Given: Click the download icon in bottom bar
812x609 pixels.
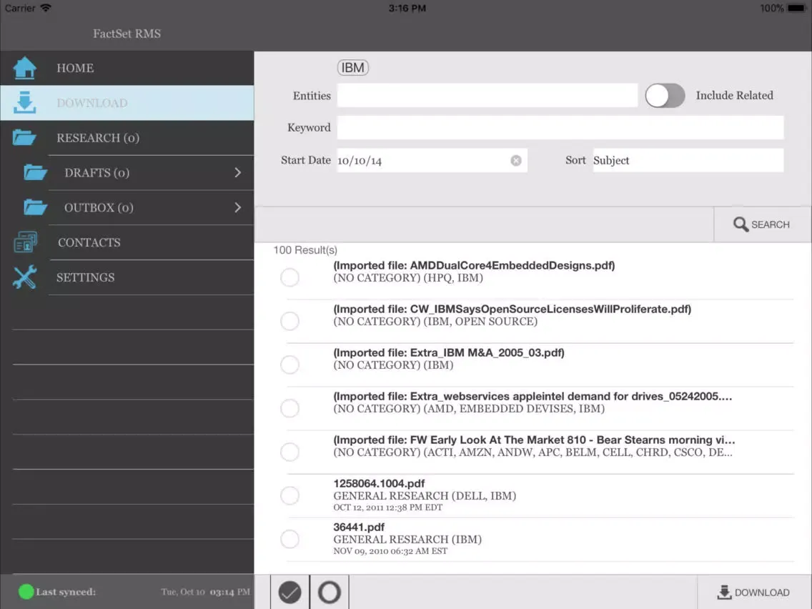Looking at the screenshot, I should pyautogui.click(x=724, y=592).
